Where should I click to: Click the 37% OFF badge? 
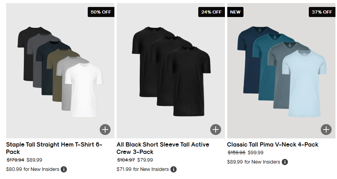pyautogui.click(x=322, y=12)
